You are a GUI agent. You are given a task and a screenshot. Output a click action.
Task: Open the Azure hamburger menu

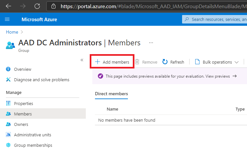[7, 19]
